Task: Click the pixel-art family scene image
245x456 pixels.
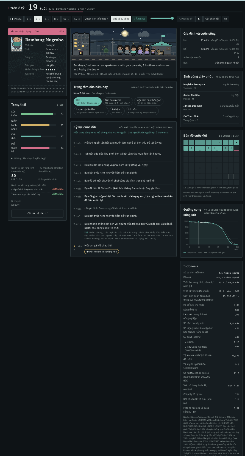Action: point(123,45)
